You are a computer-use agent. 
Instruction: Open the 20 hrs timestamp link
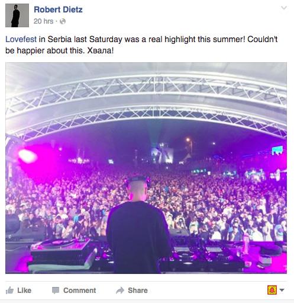43,21
